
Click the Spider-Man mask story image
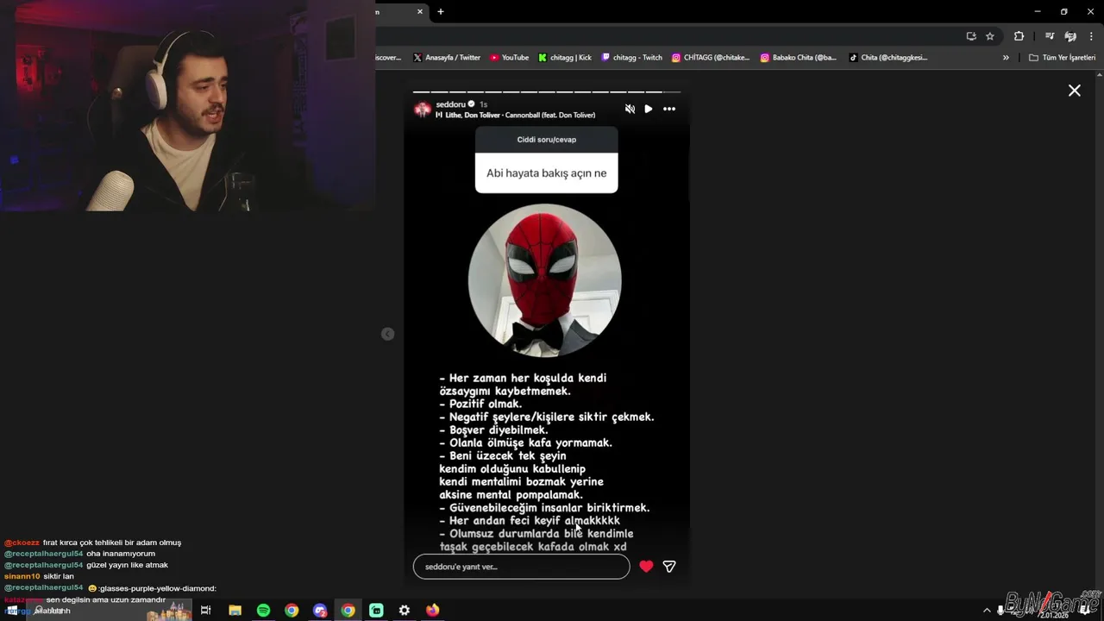click(544, 280)
